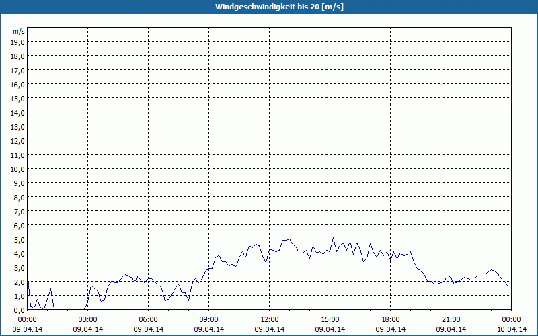Click the '19,0' y-axis value

tap(19, 42)
